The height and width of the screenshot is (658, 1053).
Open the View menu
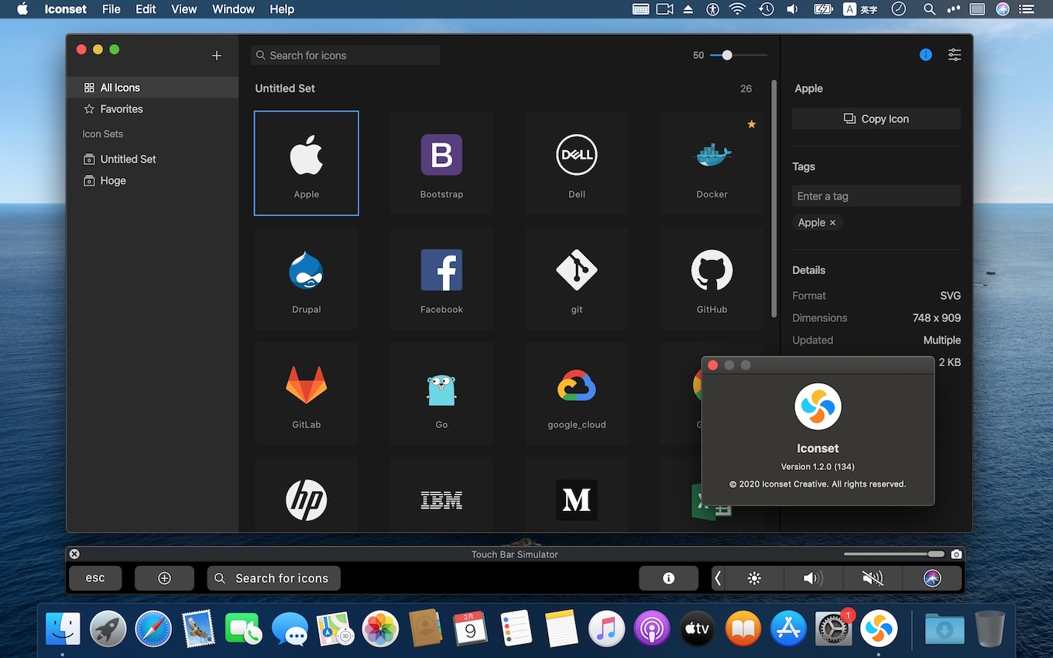[184, 9]
